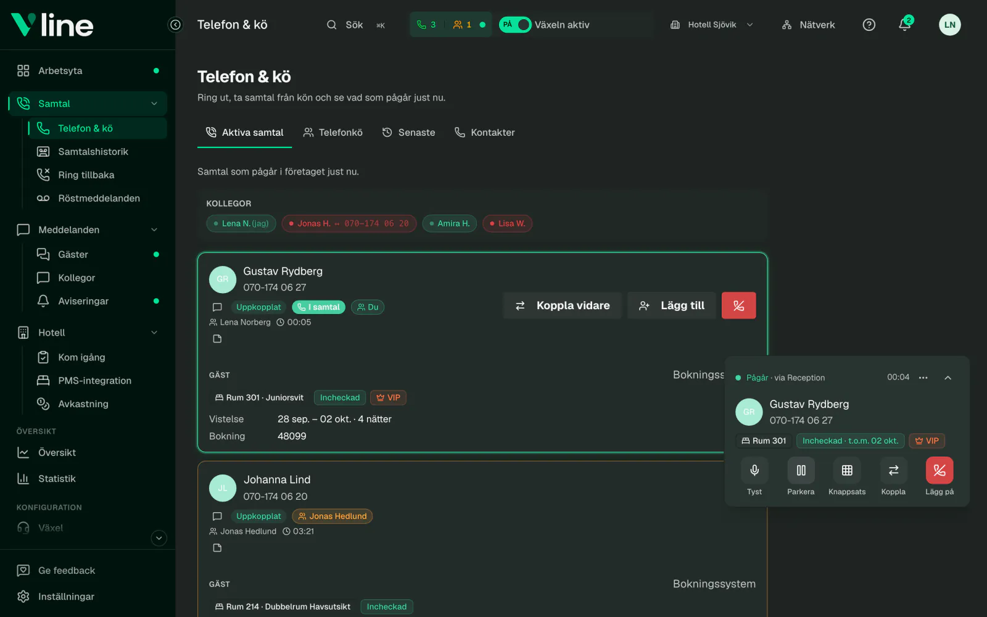Screen dimensions: 987x617
Task: Click the Sök search field
Action: (356, 25)
